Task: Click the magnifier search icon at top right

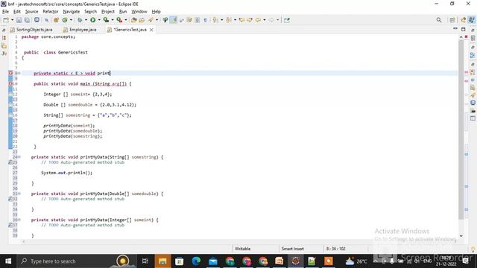Action: click(439, 20)
